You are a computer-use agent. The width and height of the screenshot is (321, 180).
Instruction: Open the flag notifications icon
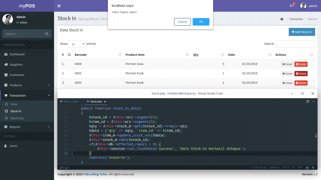292,6
